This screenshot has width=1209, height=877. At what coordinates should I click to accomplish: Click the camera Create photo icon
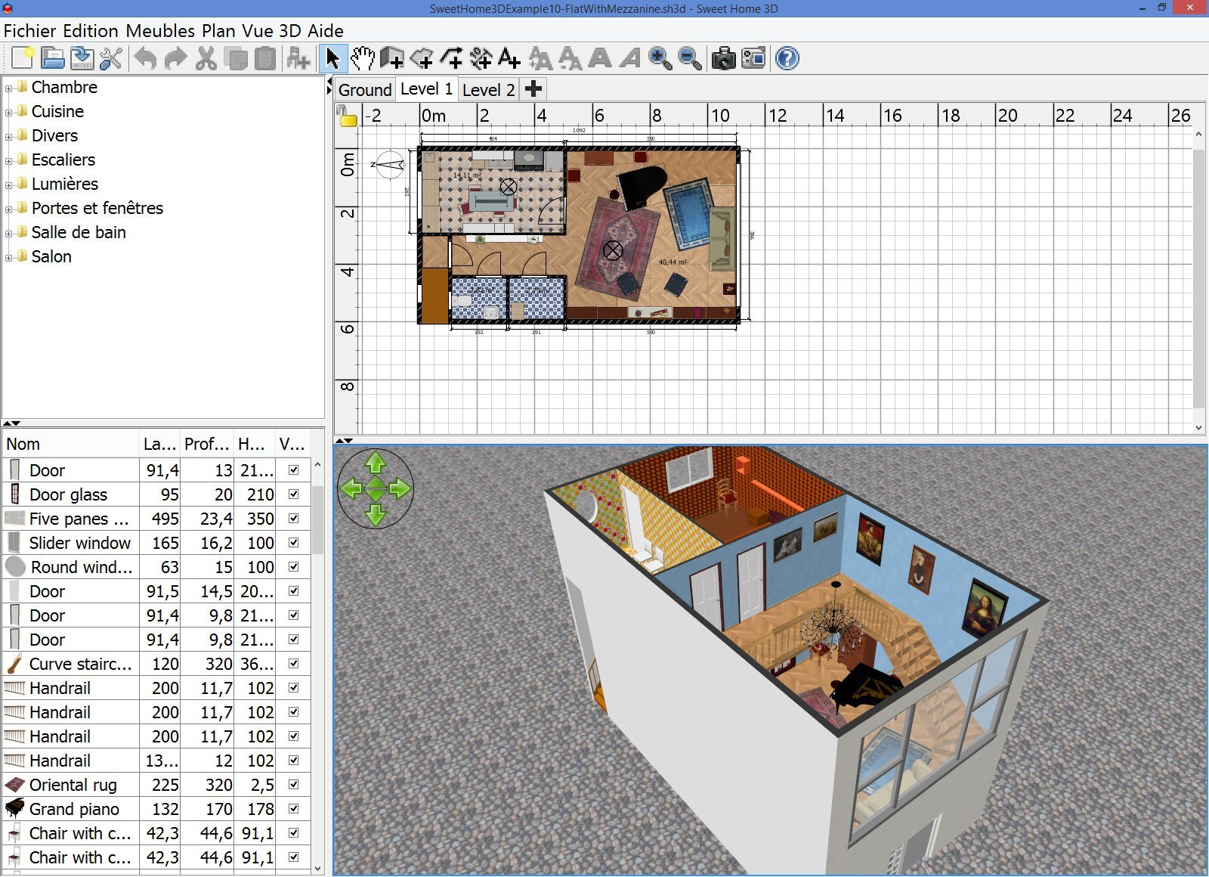(x=723, y=58)
